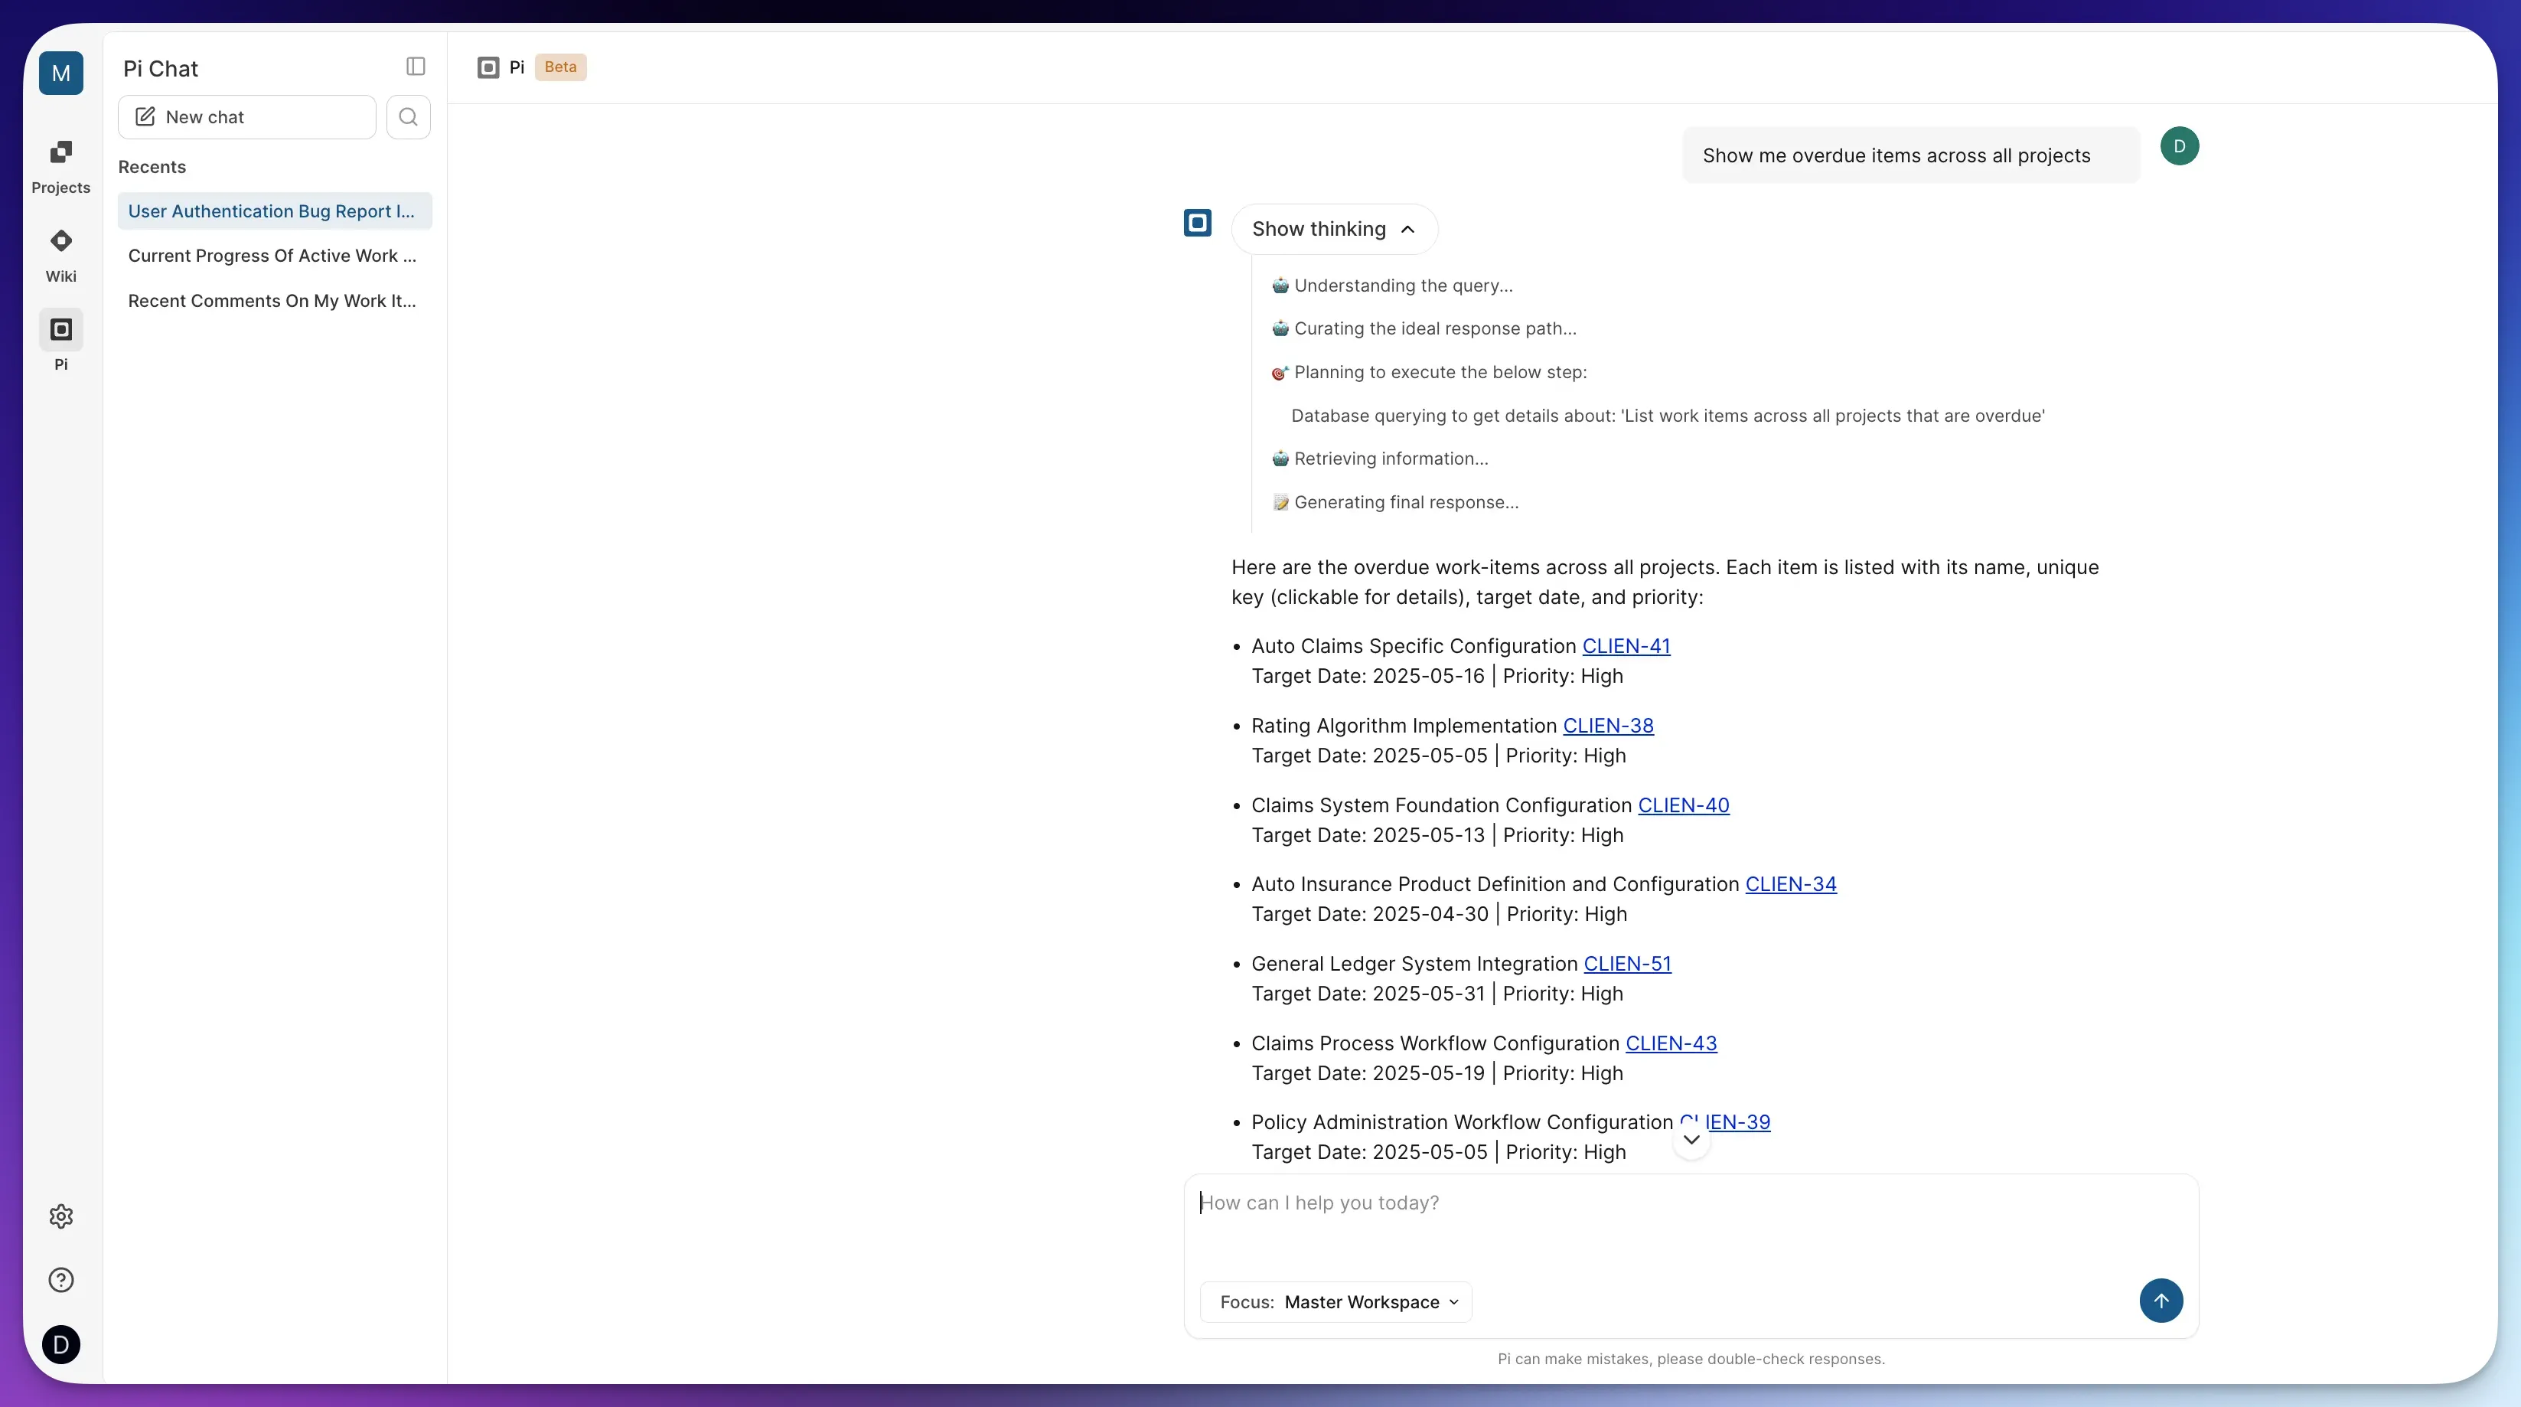Click the M workspace logo

(60, 73)
